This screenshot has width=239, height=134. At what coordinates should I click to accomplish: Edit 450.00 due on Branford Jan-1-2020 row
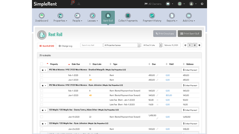(157, 80)
